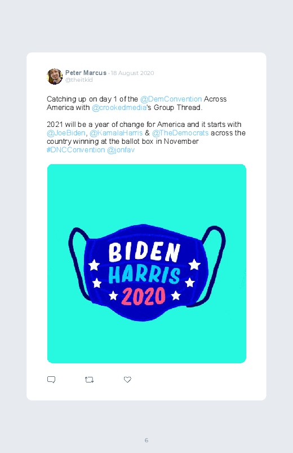
Task: Visit the @JoeBiden profile link
Action: coord(66,133)
